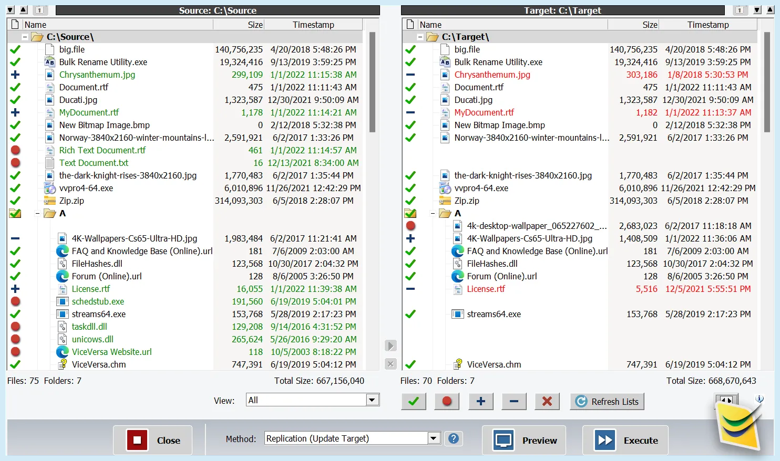Toggle the folder A checkbox in Target pane
The height and width of the screenshot is (461, 780).
point(410,213)
